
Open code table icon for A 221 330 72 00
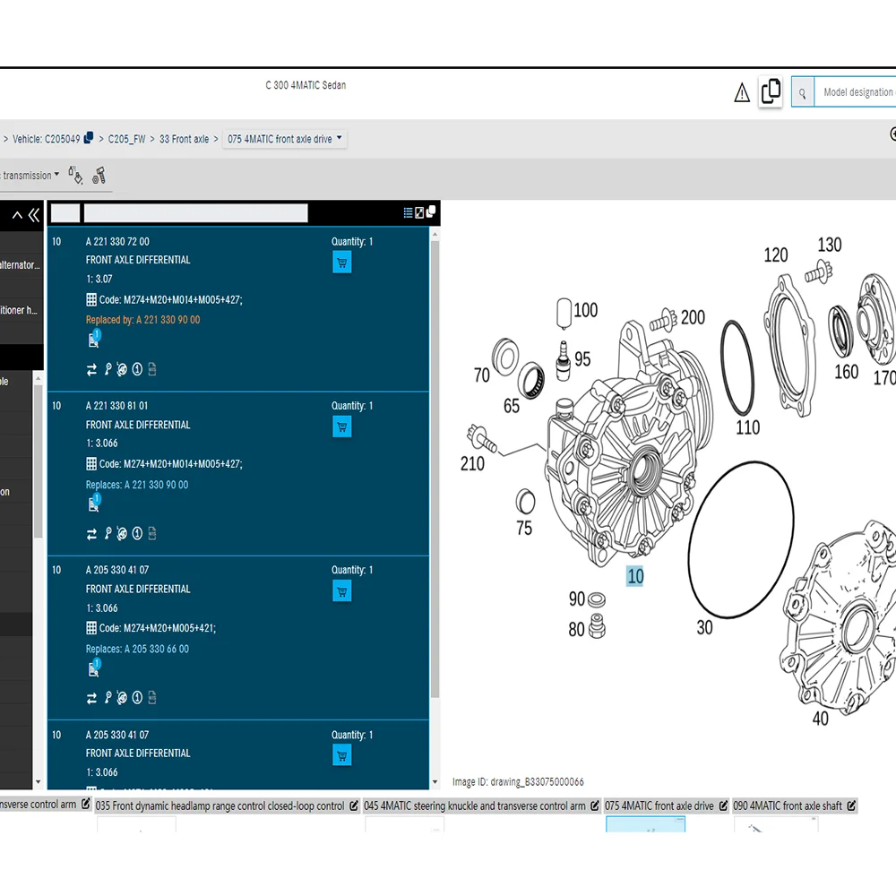coord(90,299)
